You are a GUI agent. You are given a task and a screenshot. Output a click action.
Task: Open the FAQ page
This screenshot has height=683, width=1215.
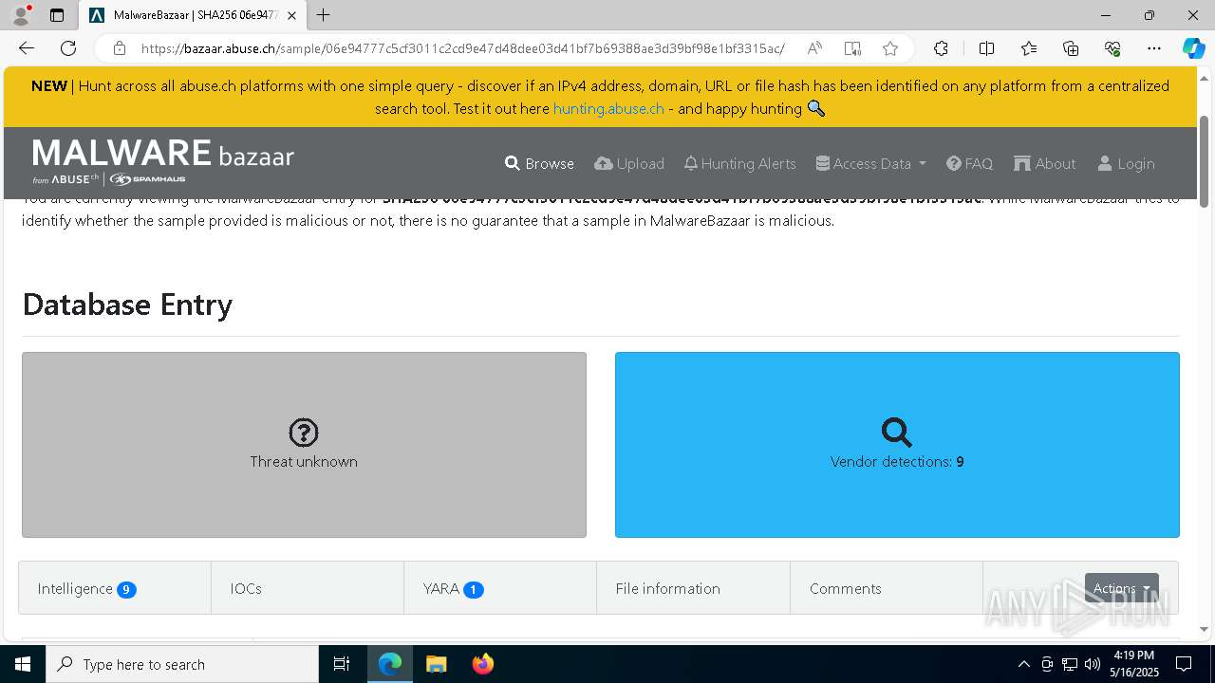point(969,163)
